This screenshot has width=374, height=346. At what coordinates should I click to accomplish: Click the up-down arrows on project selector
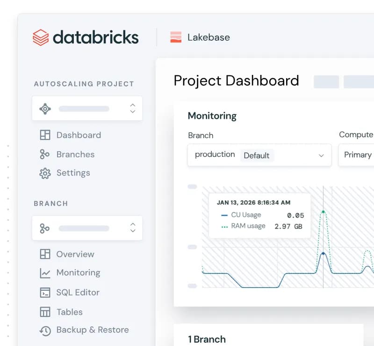pyautogui.click(x=133, y=109)
